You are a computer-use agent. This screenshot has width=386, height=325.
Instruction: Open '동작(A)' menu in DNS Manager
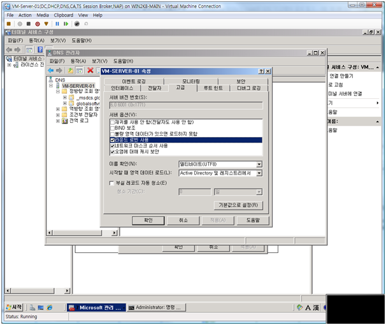(78, 61)
